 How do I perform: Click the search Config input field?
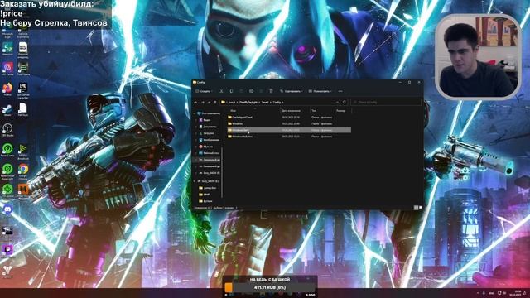point(386,102)
